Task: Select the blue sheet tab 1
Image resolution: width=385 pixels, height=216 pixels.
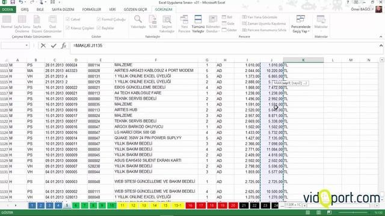Action: tap(32, 205)
